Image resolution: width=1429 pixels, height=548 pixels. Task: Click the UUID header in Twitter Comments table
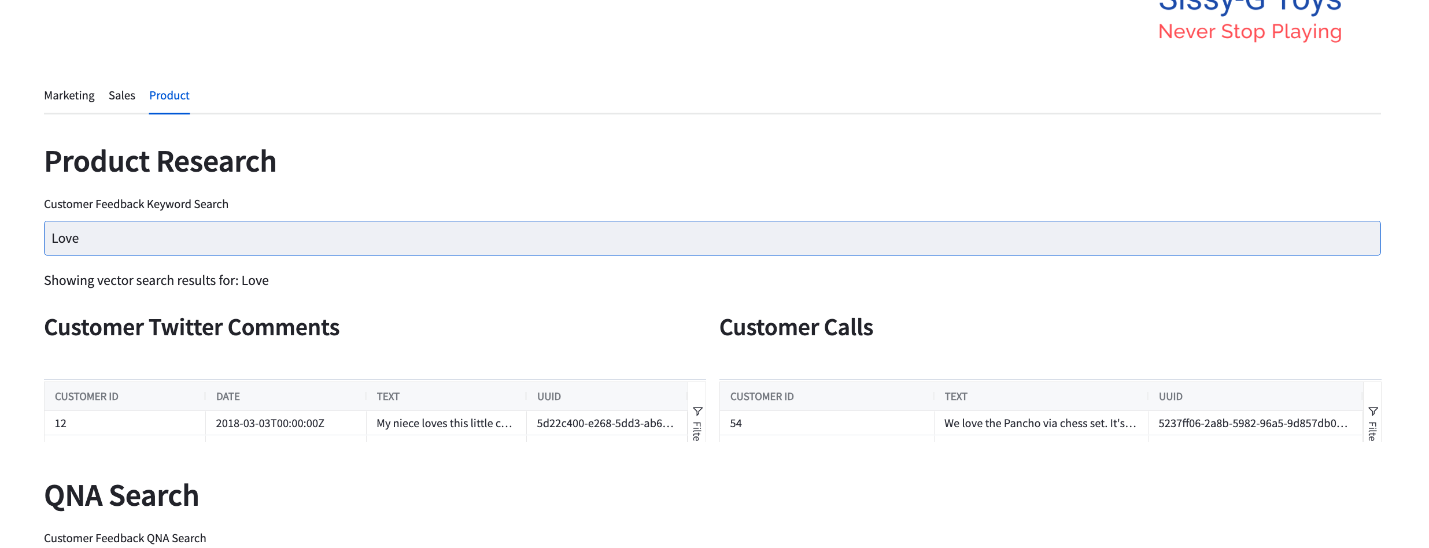coord(549,397)
